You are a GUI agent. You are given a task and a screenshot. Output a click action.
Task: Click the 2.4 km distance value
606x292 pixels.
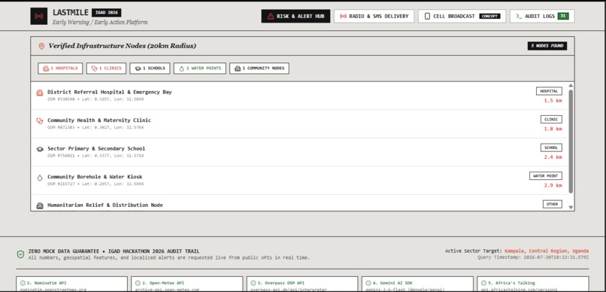pyautogui.click(x=553, y=157)
